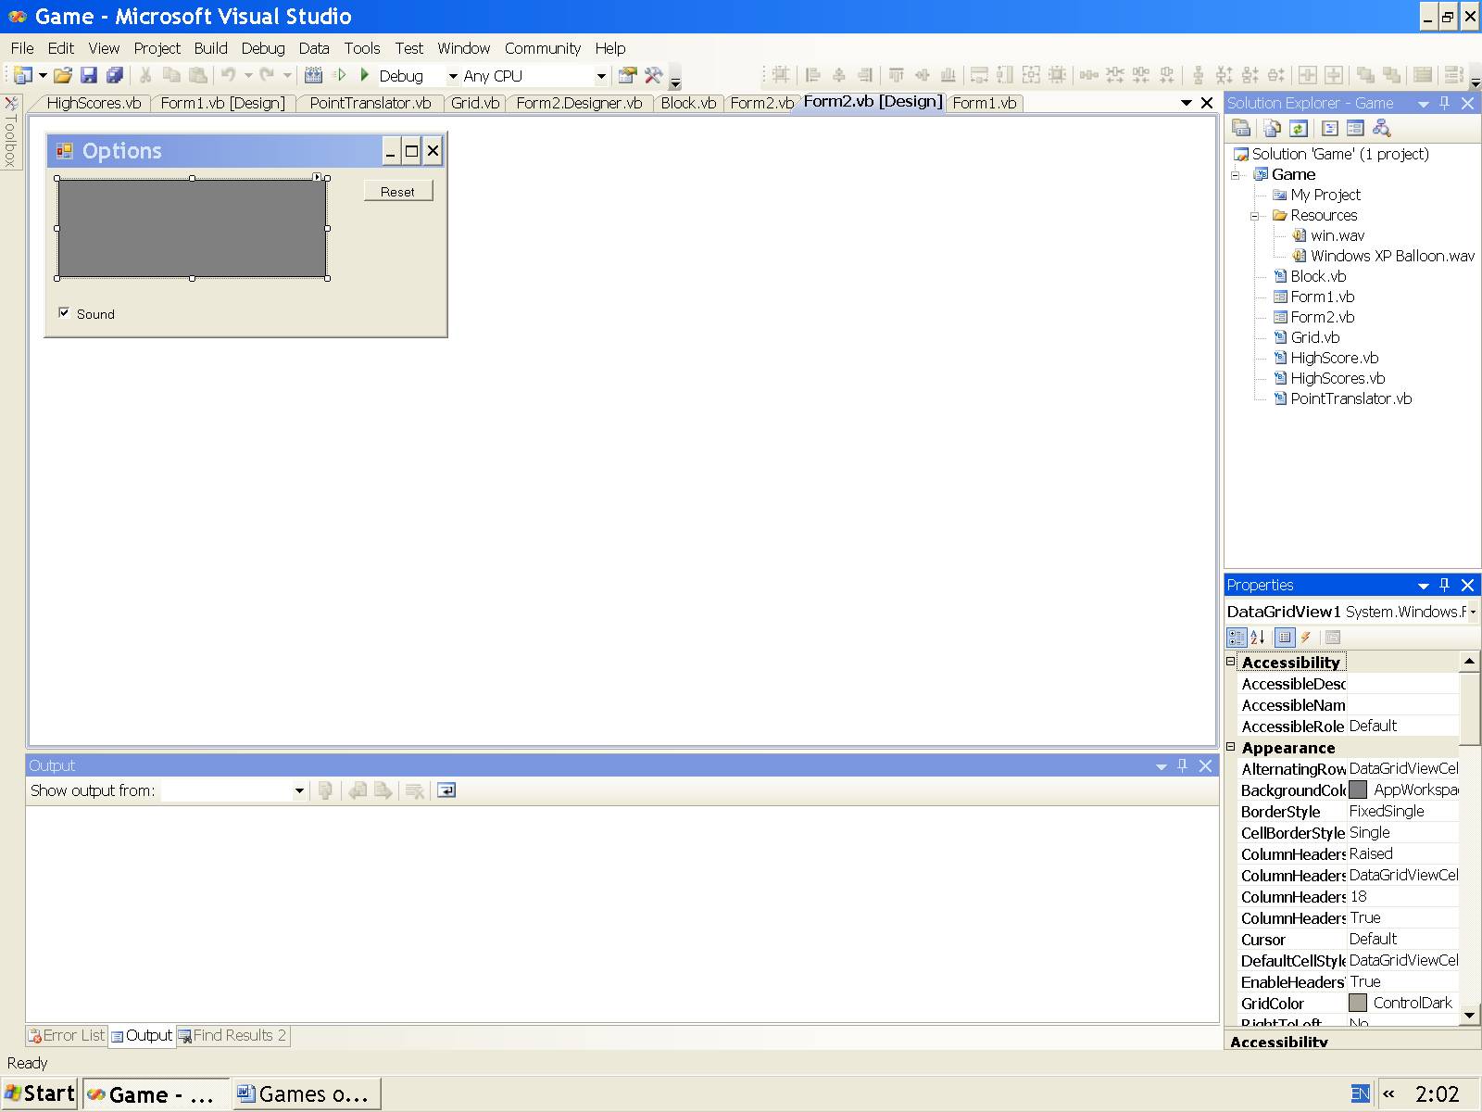Open Show output from dropdown
The height and width of the screenshot is (1112, 1482).
pos(298,790)
